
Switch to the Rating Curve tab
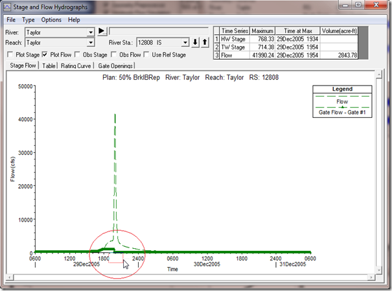click(76, 65)
